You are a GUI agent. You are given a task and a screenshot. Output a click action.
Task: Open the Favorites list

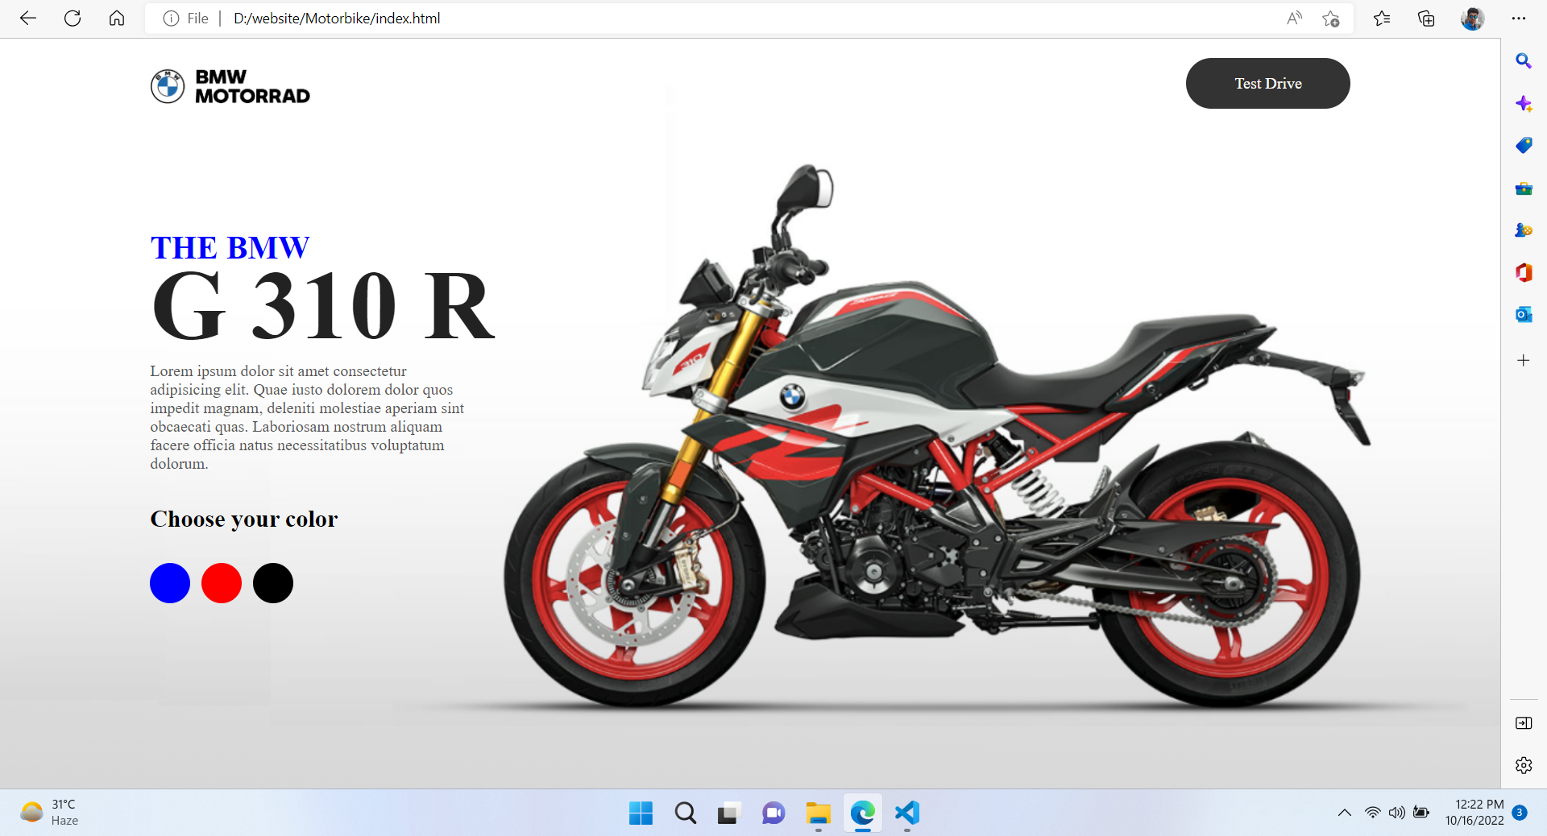click(1382, 19)
